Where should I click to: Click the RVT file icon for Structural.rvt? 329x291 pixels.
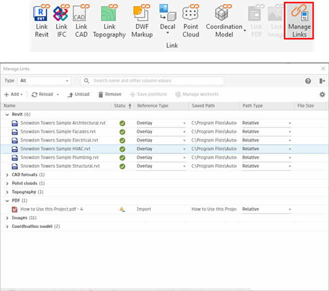point(15,166)
